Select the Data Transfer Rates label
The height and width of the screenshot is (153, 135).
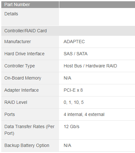coord(30,130)
